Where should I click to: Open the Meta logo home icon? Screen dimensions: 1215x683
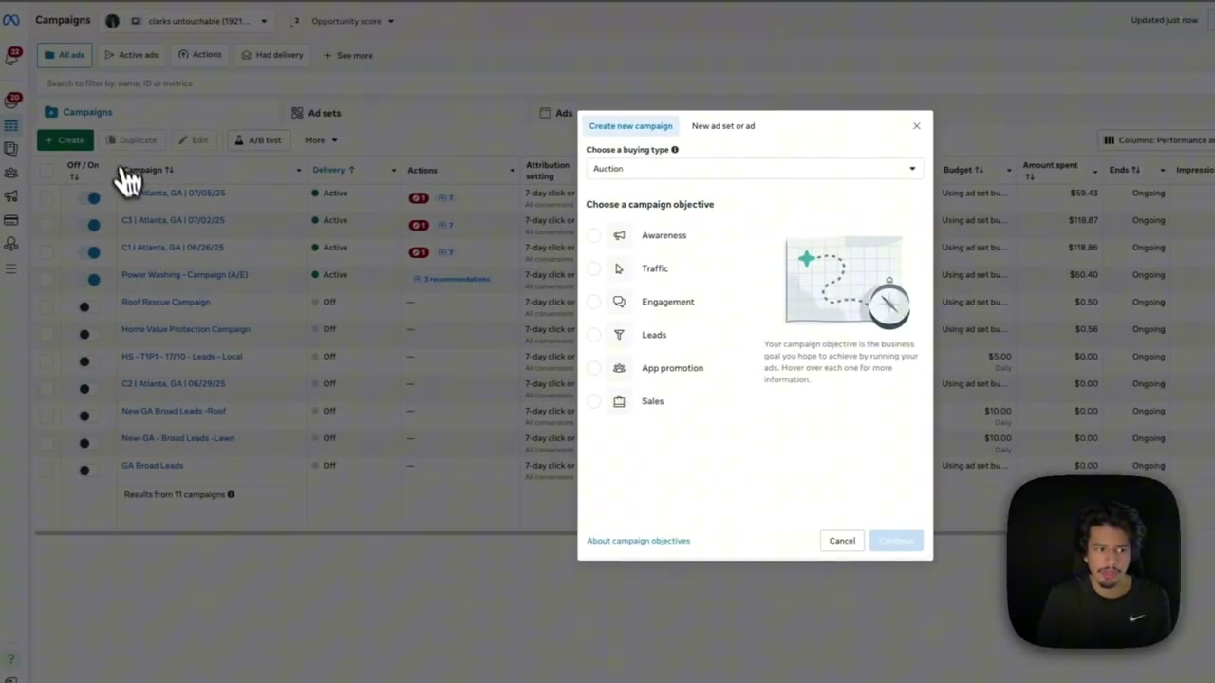tap(11, 20)
